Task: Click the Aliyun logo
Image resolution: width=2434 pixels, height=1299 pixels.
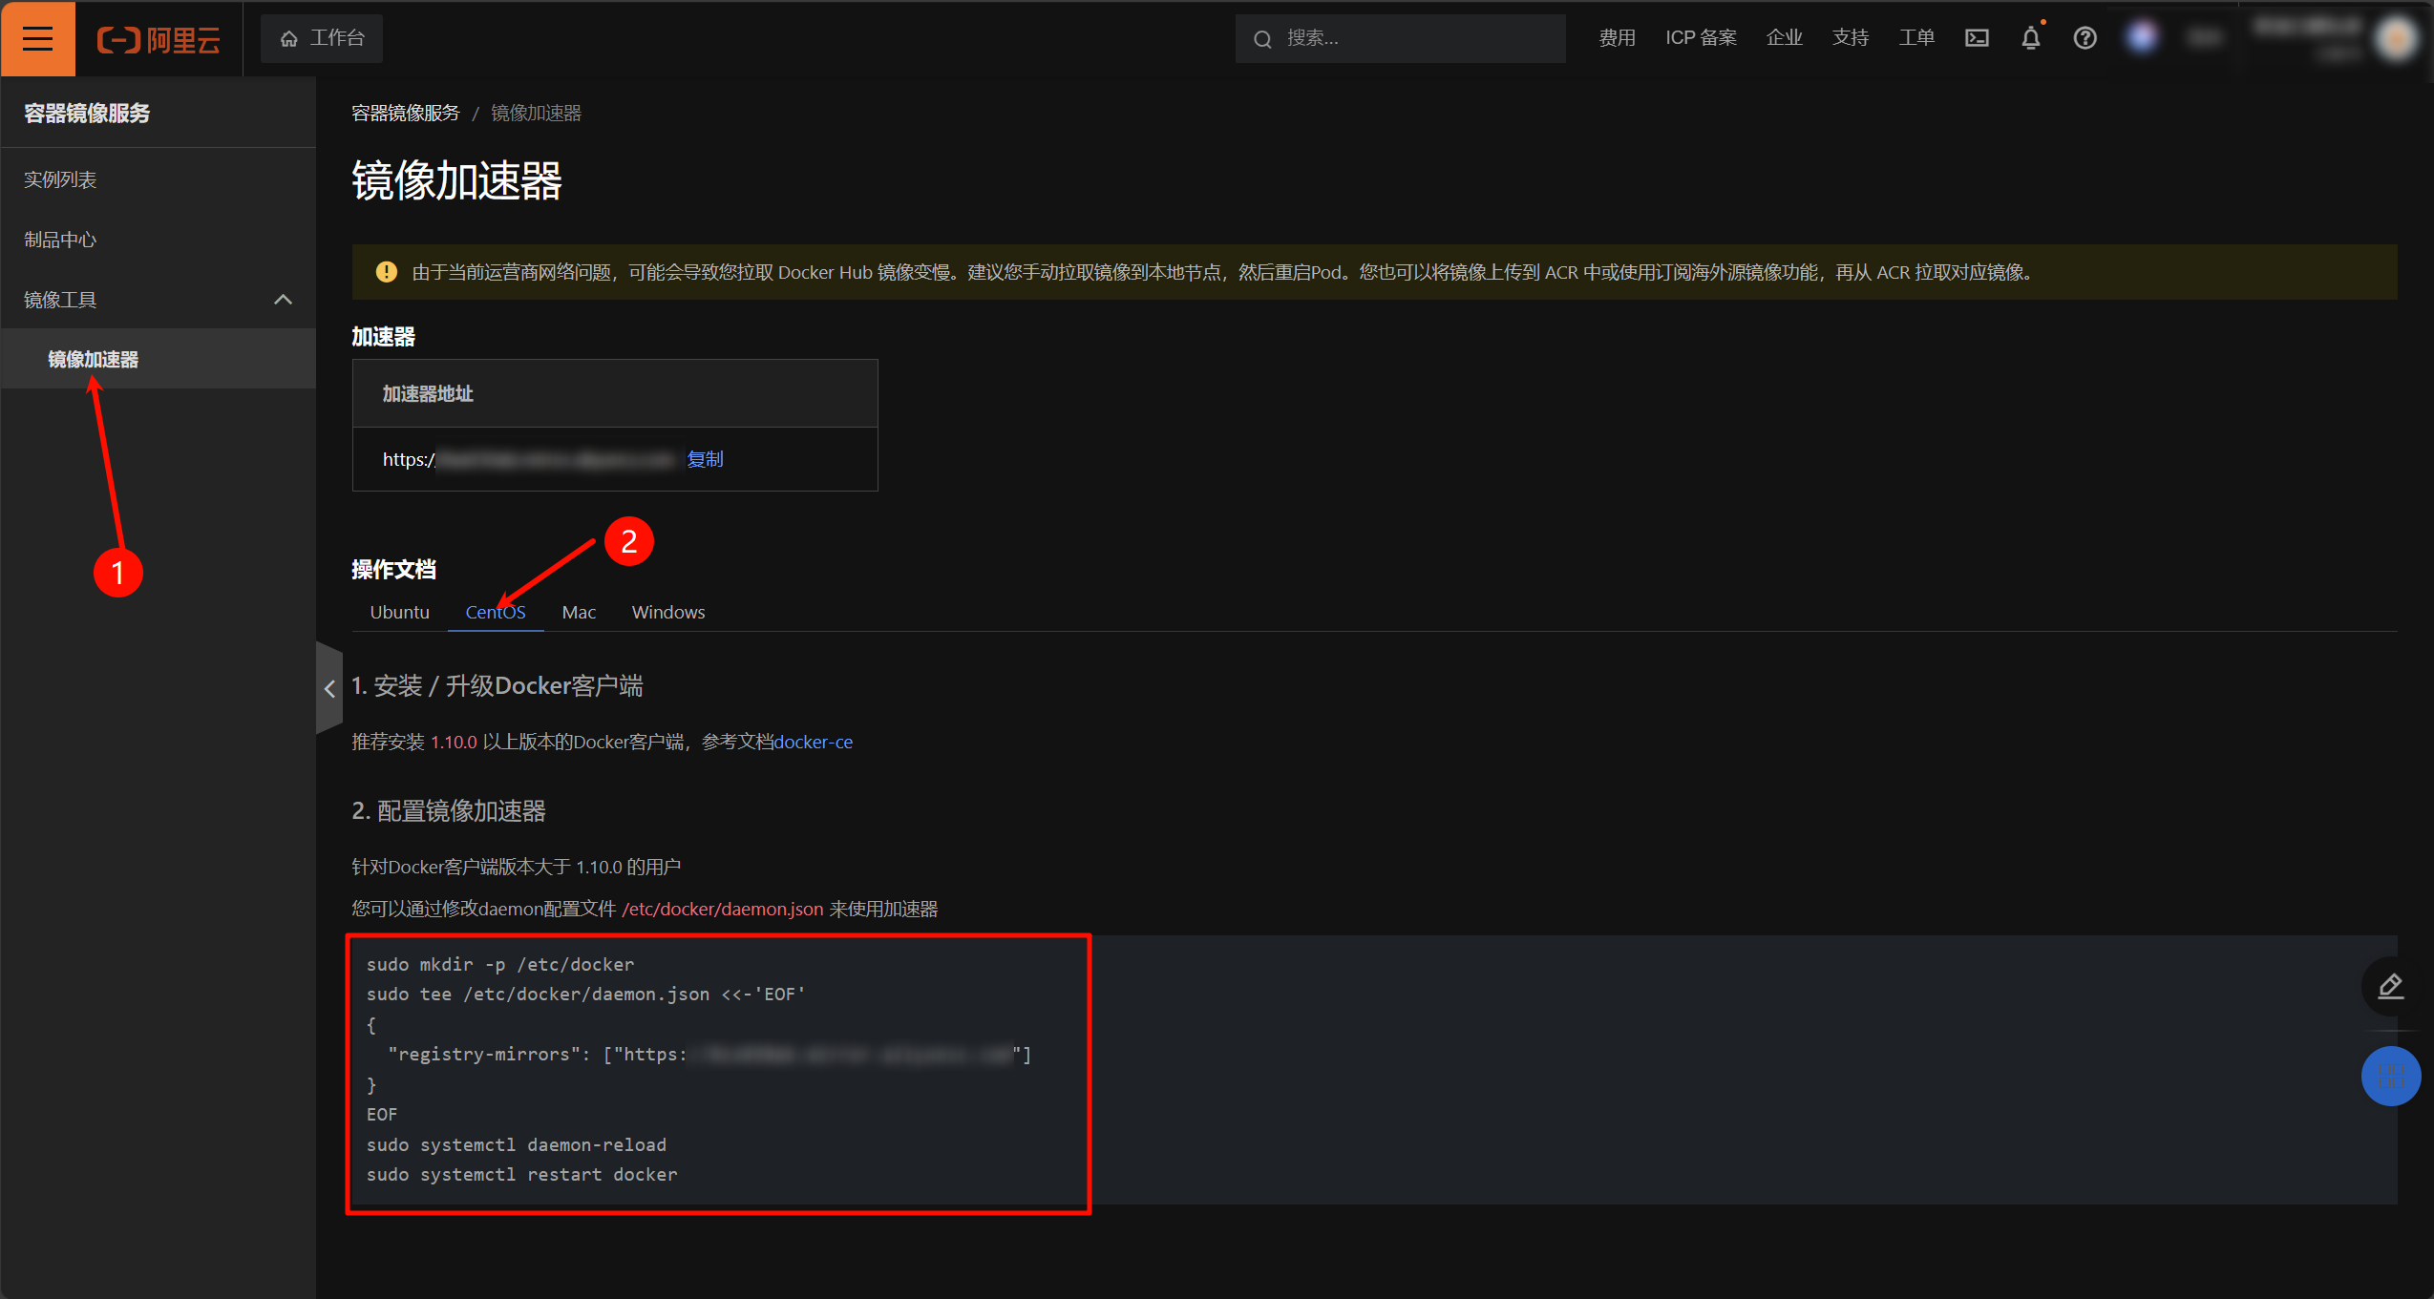Action: (x=159, y=39)
